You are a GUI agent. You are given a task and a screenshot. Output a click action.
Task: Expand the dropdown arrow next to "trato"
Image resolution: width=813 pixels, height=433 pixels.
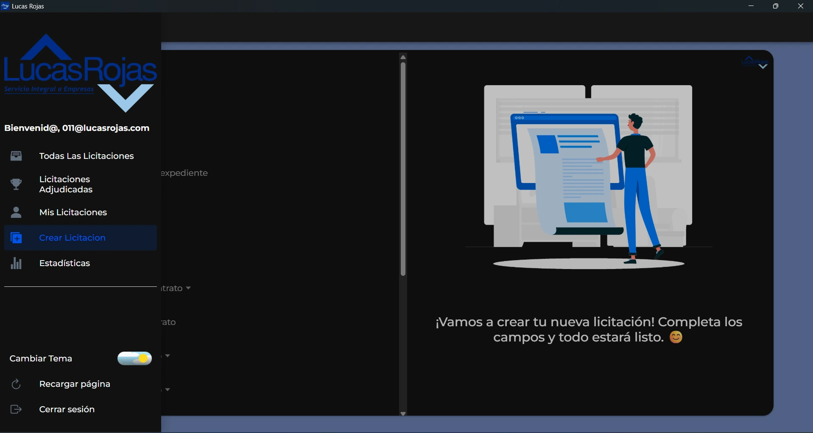click(x=188, y=288)
